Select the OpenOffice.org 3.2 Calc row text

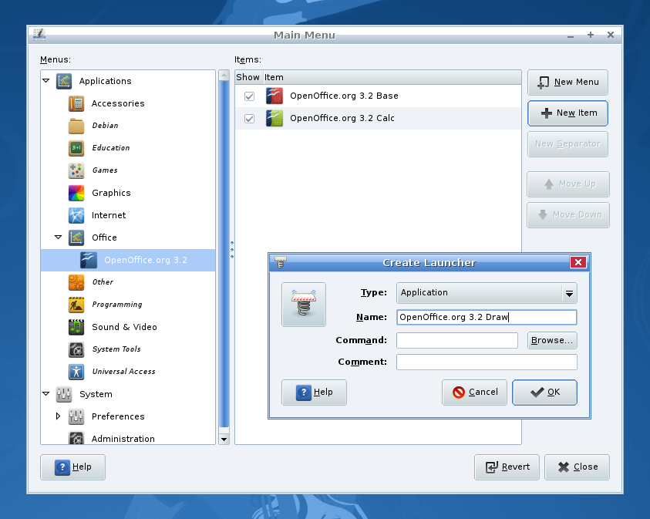click(x=342, y=118)
